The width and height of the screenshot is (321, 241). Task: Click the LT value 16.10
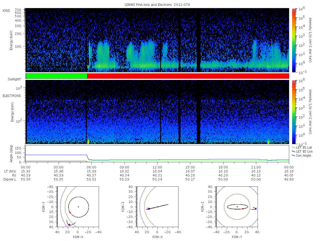[x=223, y=171]
